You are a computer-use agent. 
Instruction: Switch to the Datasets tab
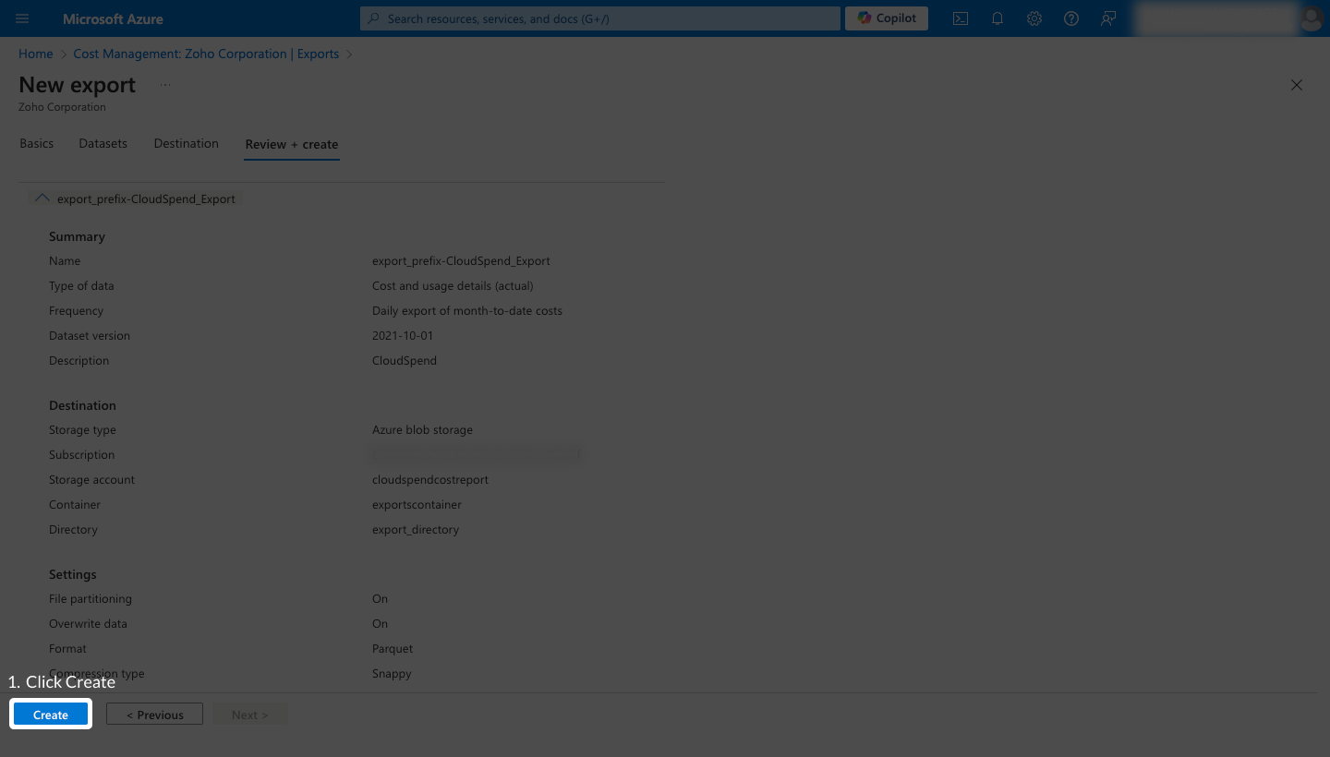[x=103, y=144]
